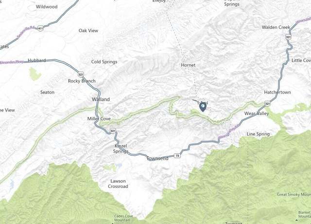Select the Walland place label
311x224 pixels.
pos(101,99)
